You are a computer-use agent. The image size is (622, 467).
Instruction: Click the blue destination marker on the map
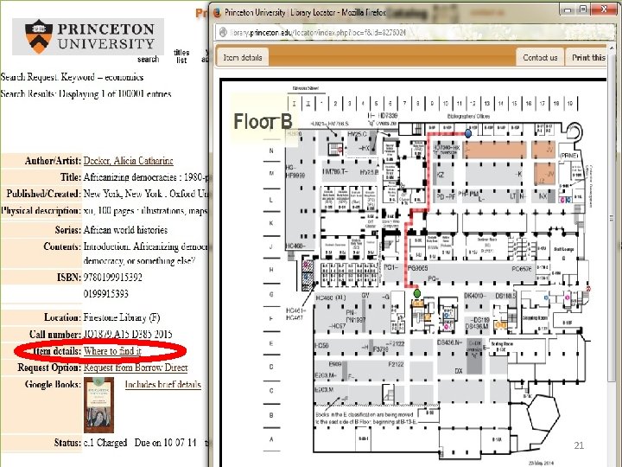tap(468, 133)
